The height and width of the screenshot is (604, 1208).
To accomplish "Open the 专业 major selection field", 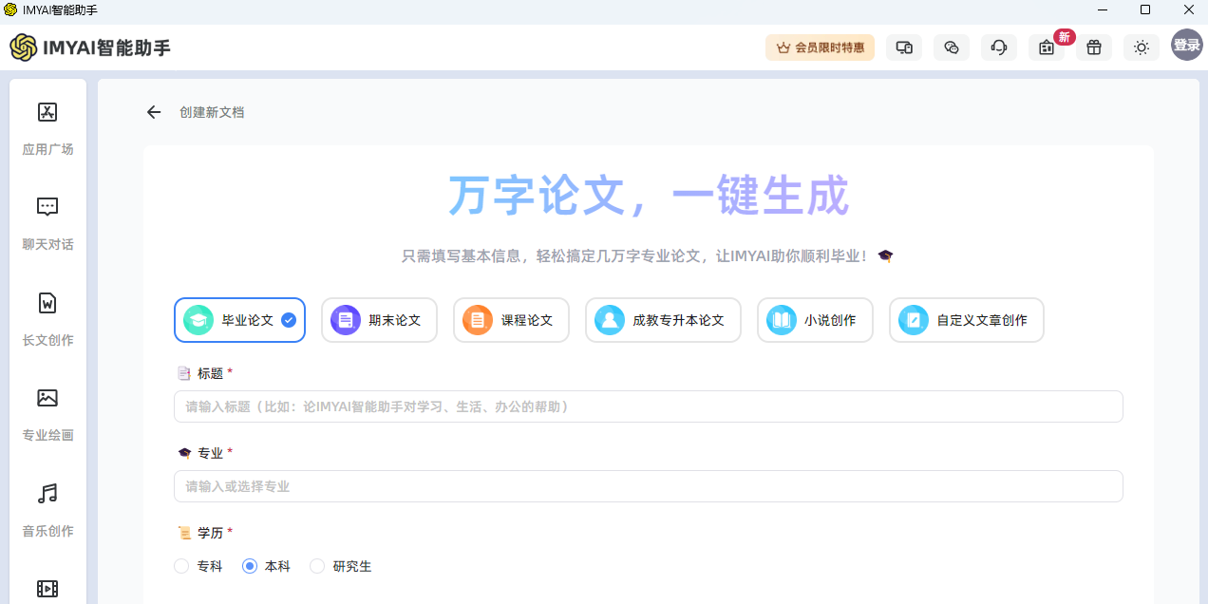I will pos(648,486).
